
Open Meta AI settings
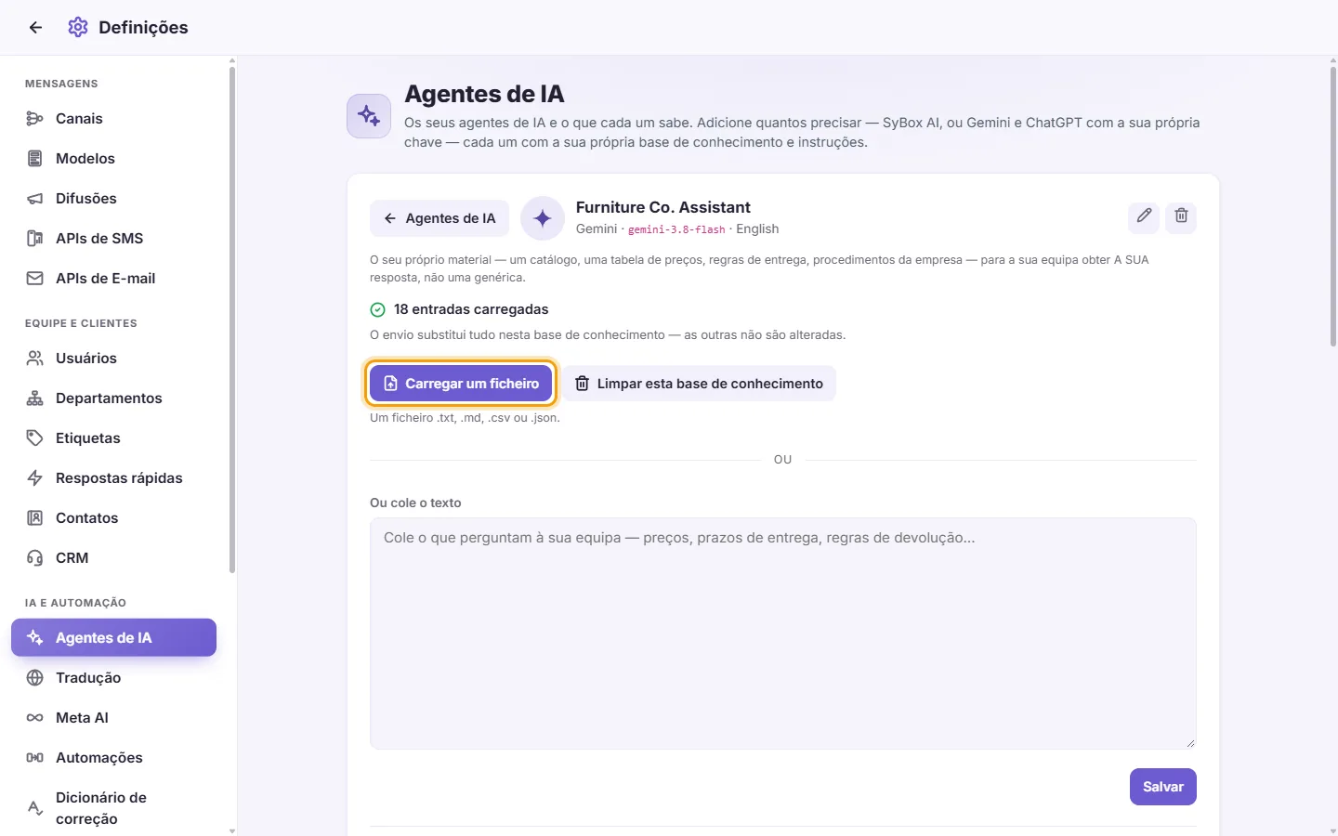click(x=113, y=718)
